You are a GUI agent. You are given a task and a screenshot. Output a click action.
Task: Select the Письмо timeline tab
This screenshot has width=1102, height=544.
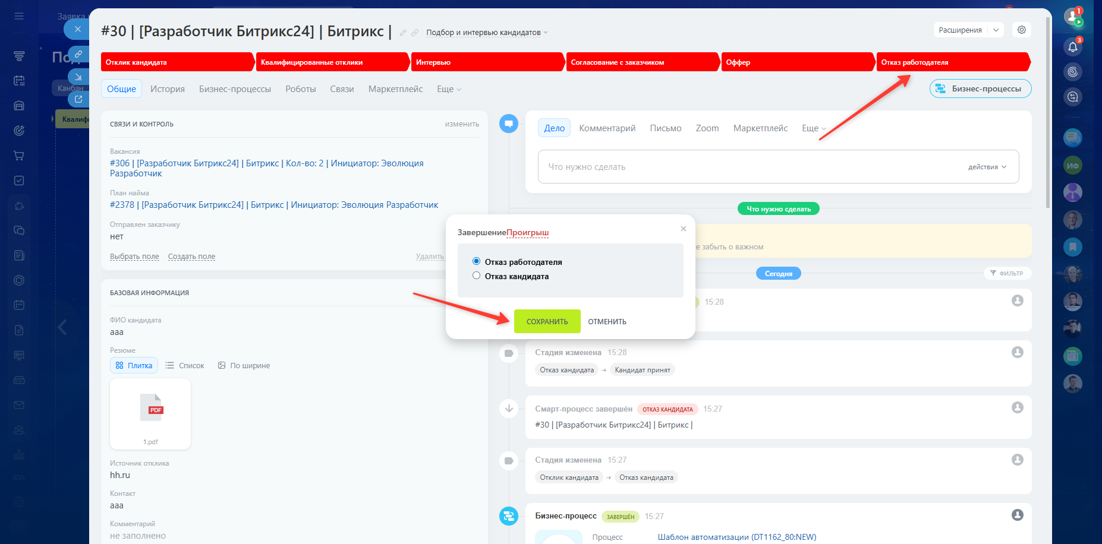tap(666, 128)
